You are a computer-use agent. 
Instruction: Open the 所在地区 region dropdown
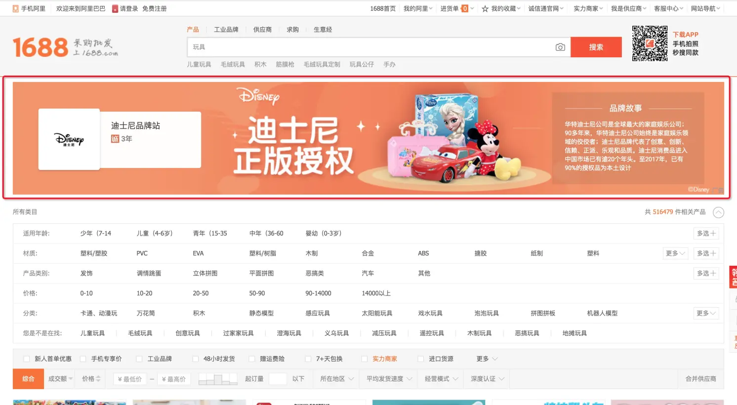(337, 379)
